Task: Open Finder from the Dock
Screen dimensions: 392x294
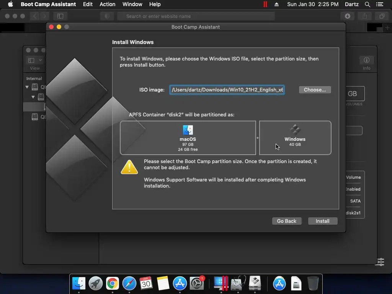Action: point(79,283)
